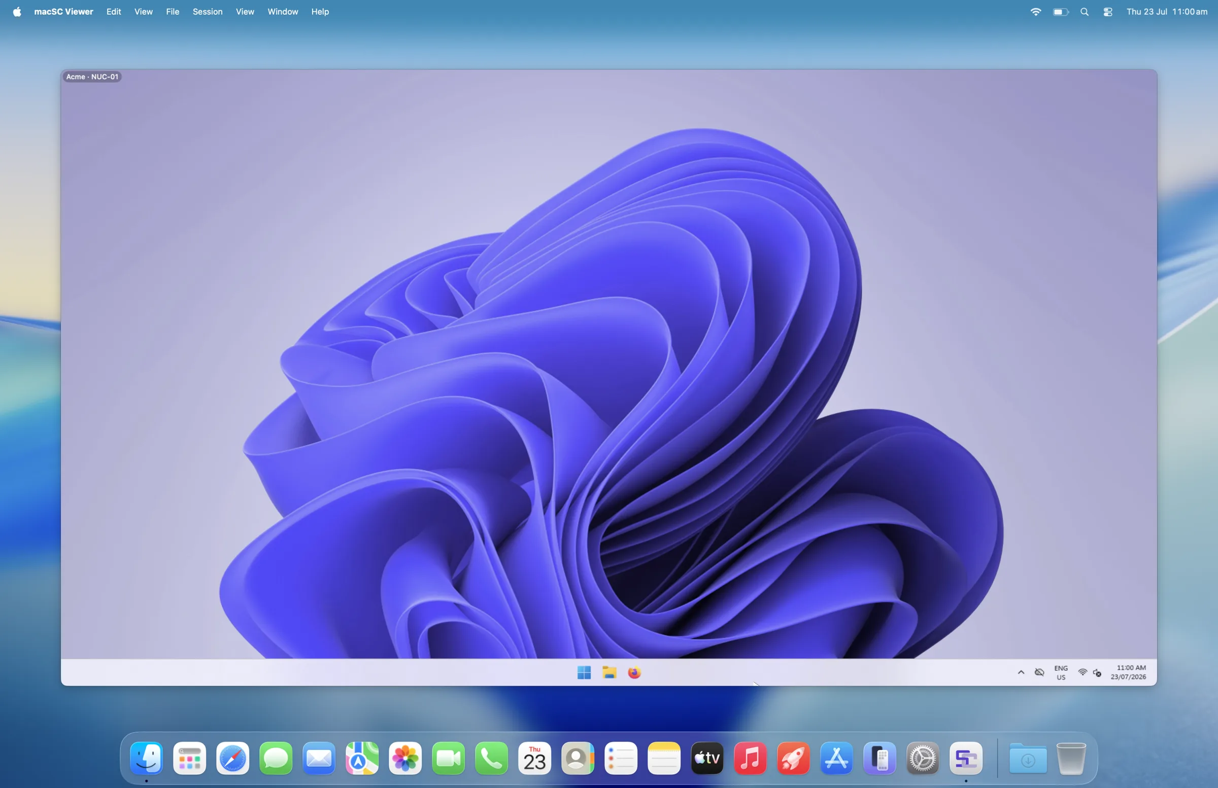The width and height of the screenshot is (1218, 788).
Task: Open macOS Control Centre from menu bar
Action: click(x=1107, y=11)
